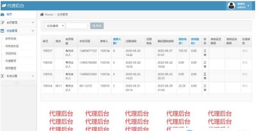This screenshot has width=258, height=131.
Task: Expand the 会员管理 chevron in sidebar
Action: click(33, 23)
